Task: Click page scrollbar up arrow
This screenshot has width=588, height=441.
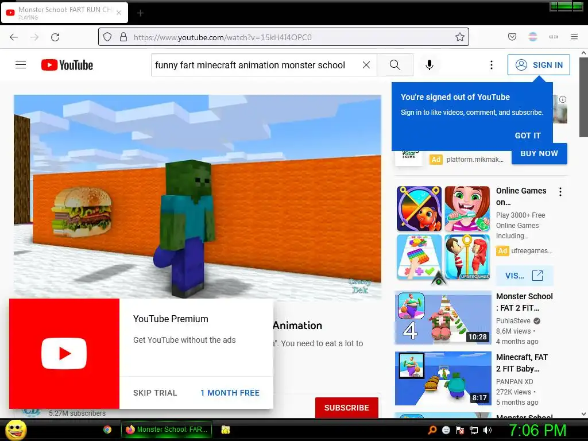Action: [x=583, y=53]
